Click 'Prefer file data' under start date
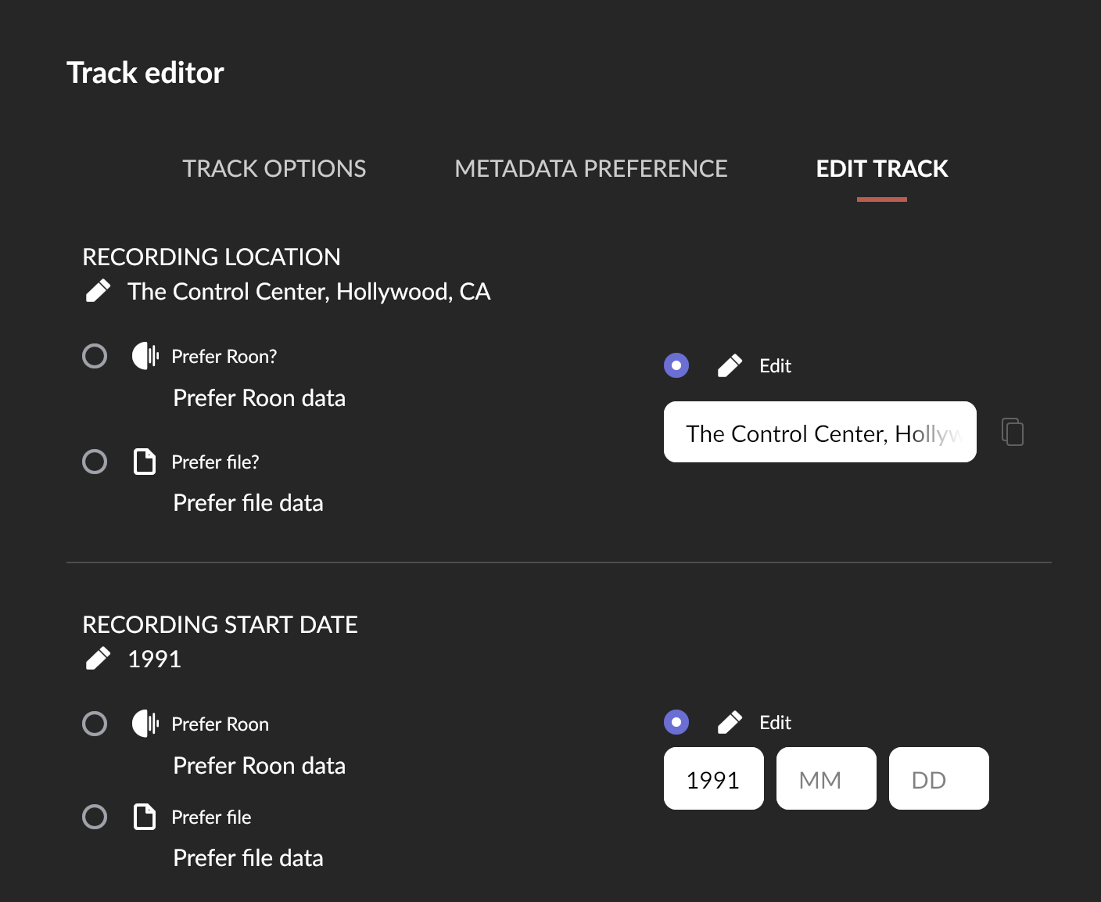Viewport: 1101px width, 902px height. click(248, 858)
